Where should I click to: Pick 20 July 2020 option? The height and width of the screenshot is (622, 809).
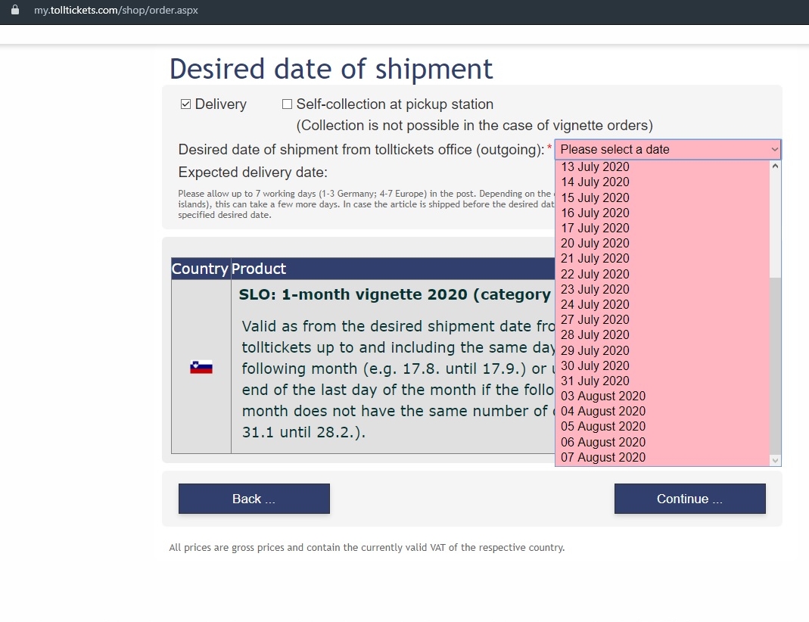[x=595, y=243]
